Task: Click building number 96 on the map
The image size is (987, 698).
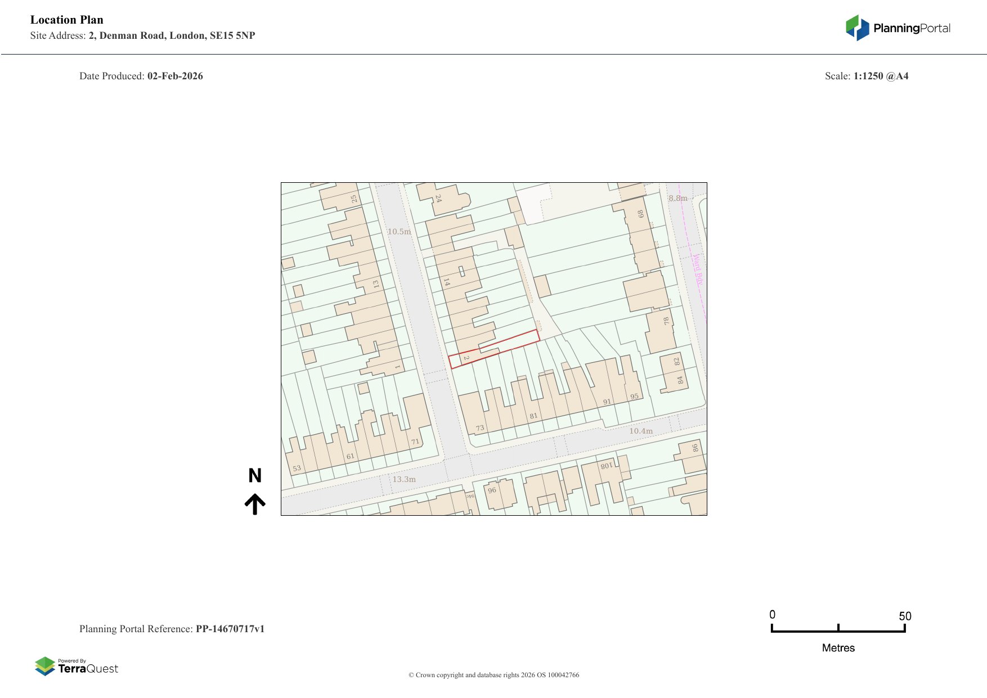Action: (x=492, y=490)
